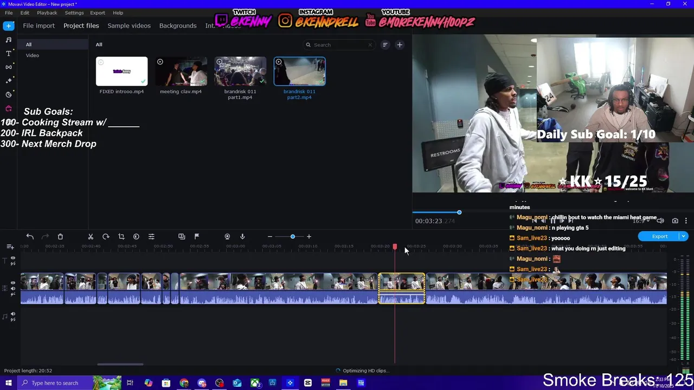Toggle video track link icon
Screen dimensions: 694x390
coord(13,294)
